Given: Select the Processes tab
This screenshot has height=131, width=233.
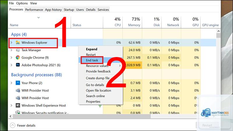Looking at the screenshot, I should (x=16, y=9).
